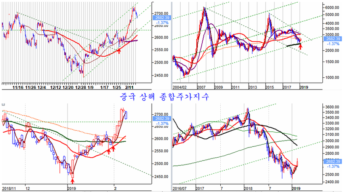Click the 2007 price peak in top-right chart
343x192 pixels.
click(x=205, y=8)
